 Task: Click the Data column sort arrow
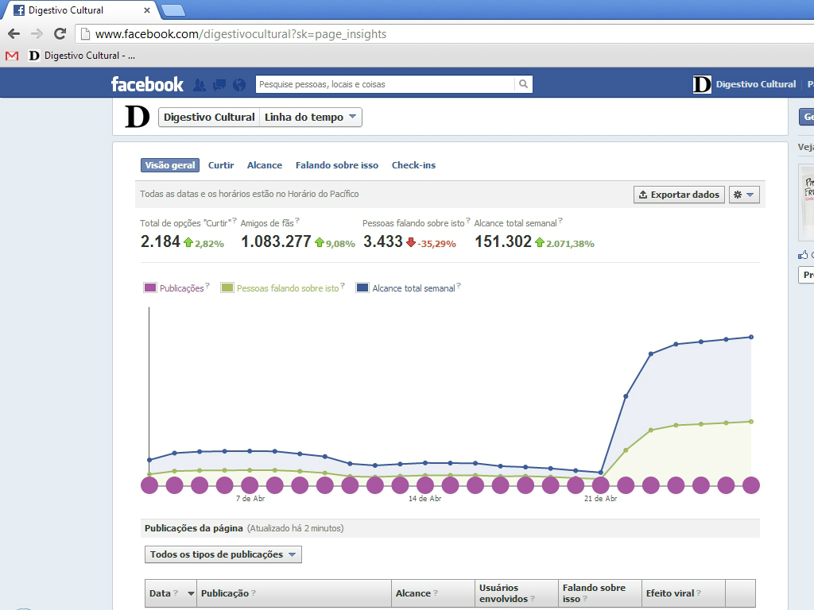point(191,593)
